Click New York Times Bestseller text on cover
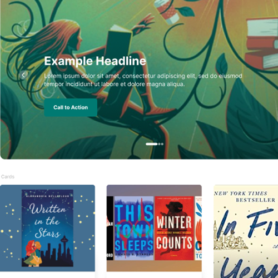This screenshot has width=278, height=278. (x=245, y=197)
